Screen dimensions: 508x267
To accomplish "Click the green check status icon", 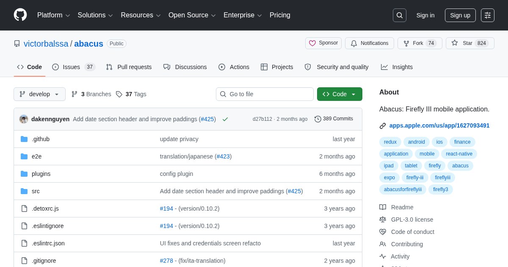I will click(x=225, y=119).
